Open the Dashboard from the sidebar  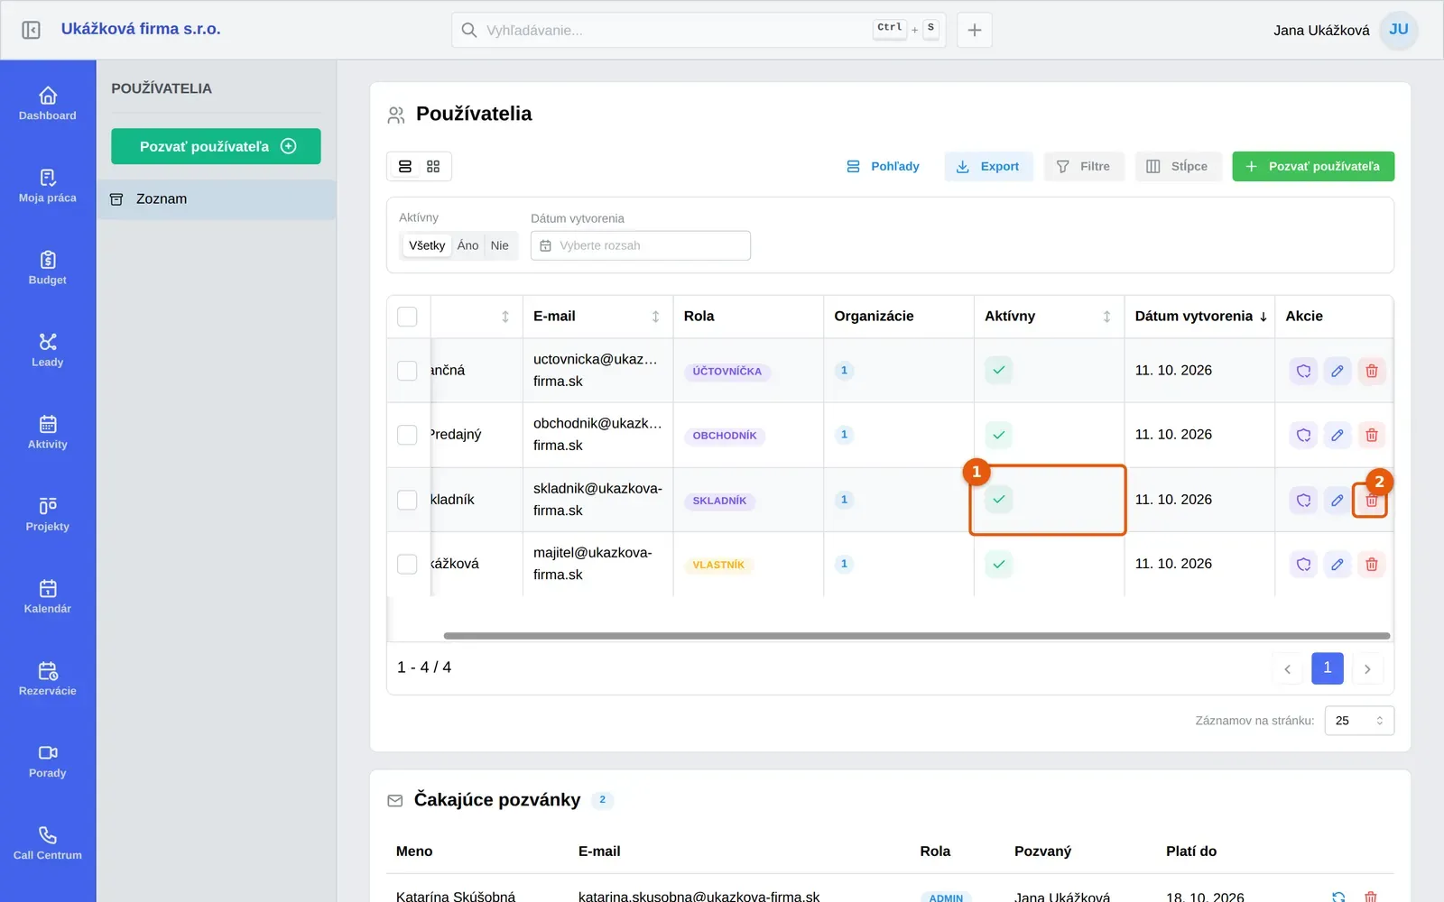tap(48, 104)
